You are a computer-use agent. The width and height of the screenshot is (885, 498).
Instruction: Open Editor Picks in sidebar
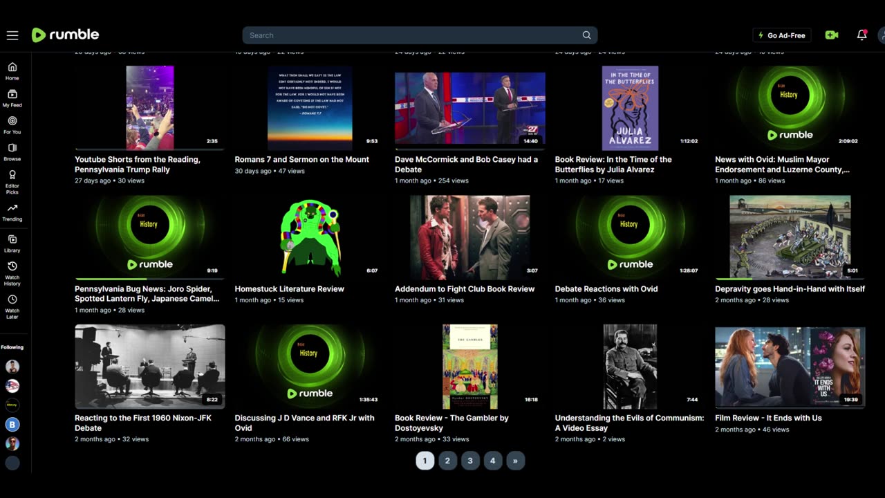click(x=12, y=182)
